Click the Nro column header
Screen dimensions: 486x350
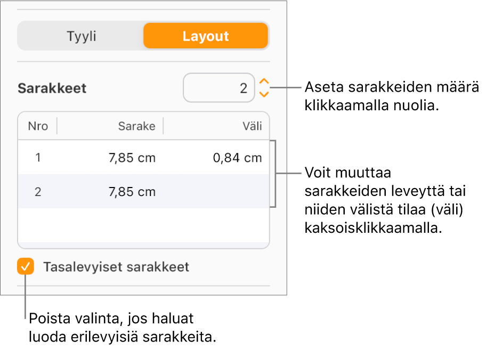coord(37,126)
